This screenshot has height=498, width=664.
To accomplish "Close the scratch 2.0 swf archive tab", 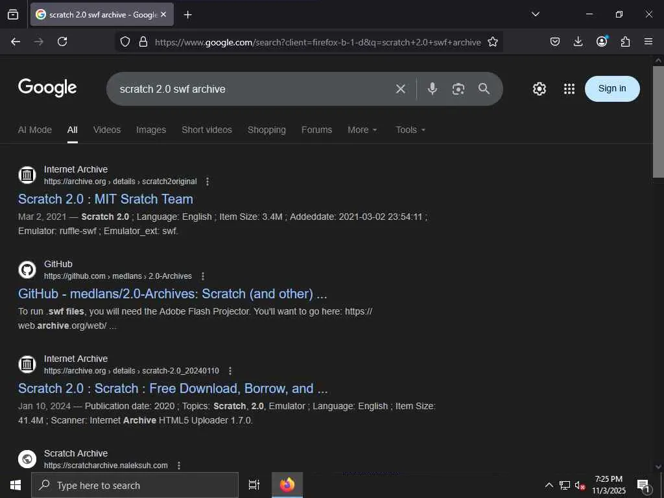I will point(163,14).
